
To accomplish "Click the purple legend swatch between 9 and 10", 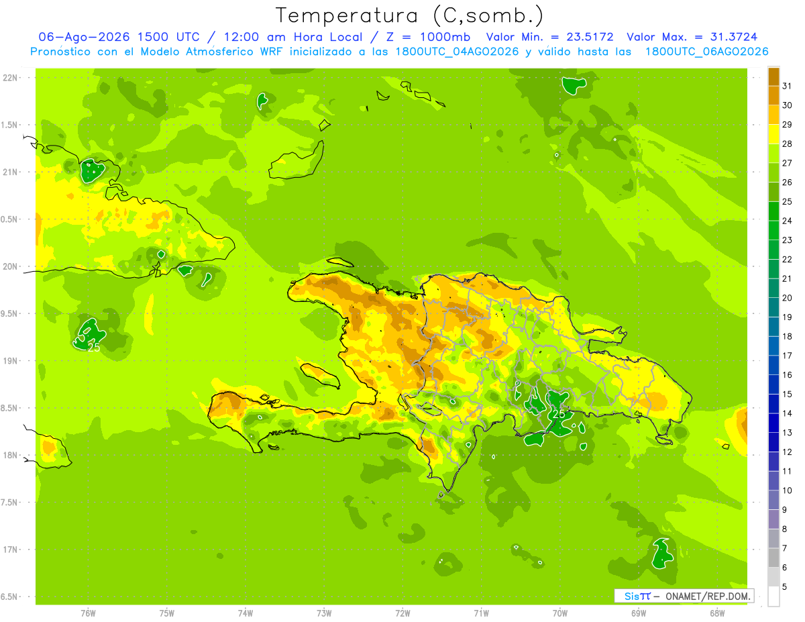I will [773, 500].
